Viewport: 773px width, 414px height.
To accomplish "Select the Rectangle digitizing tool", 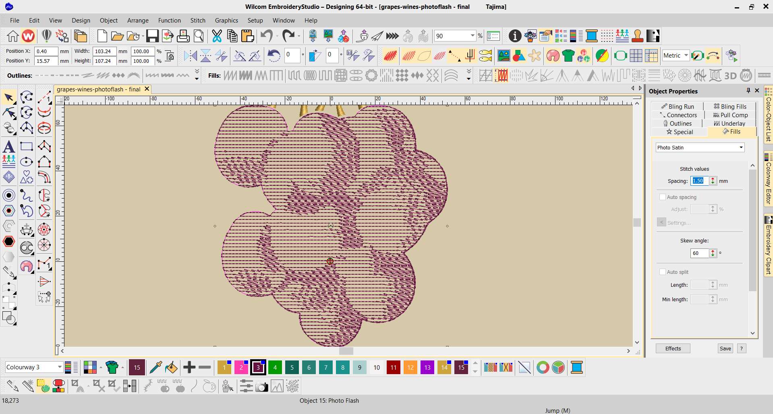I will pyautogui.click(x=27, y=147).
